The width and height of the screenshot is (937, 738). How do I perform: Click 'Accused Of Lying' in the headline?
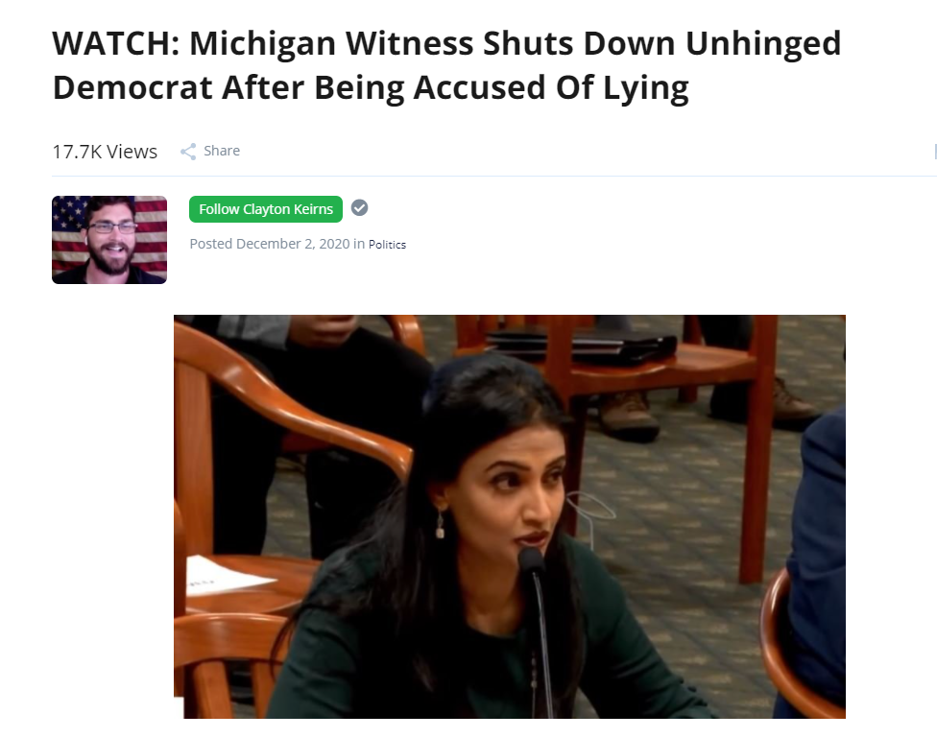point(550,88)
